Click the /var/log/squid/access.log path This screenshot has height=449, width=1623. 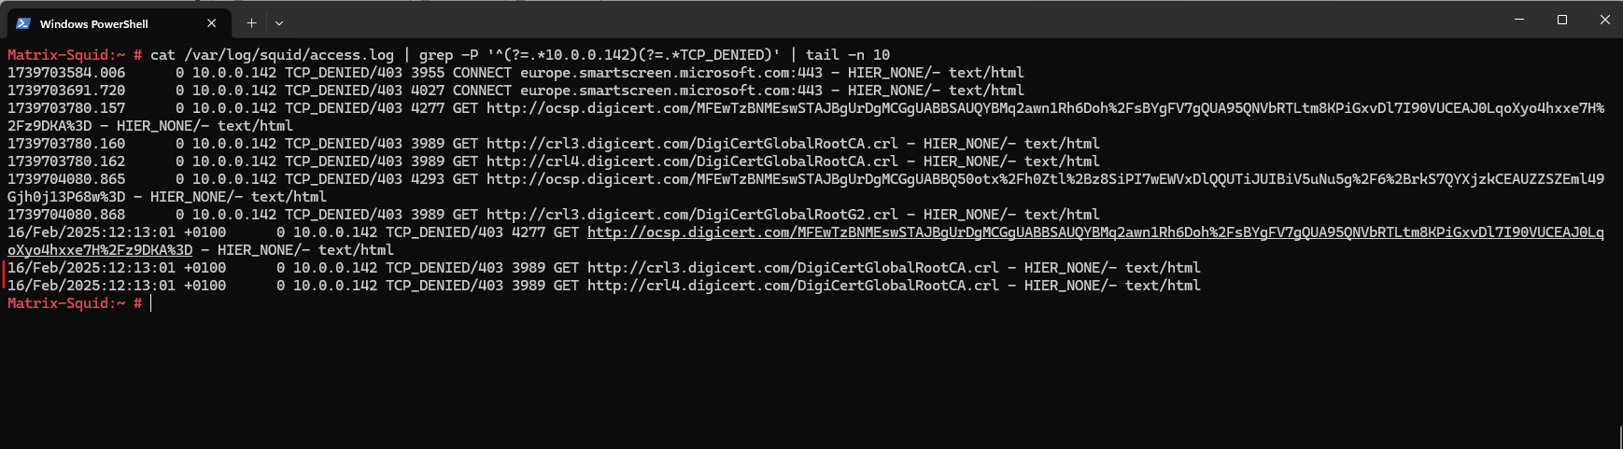(x=289, y=55)
